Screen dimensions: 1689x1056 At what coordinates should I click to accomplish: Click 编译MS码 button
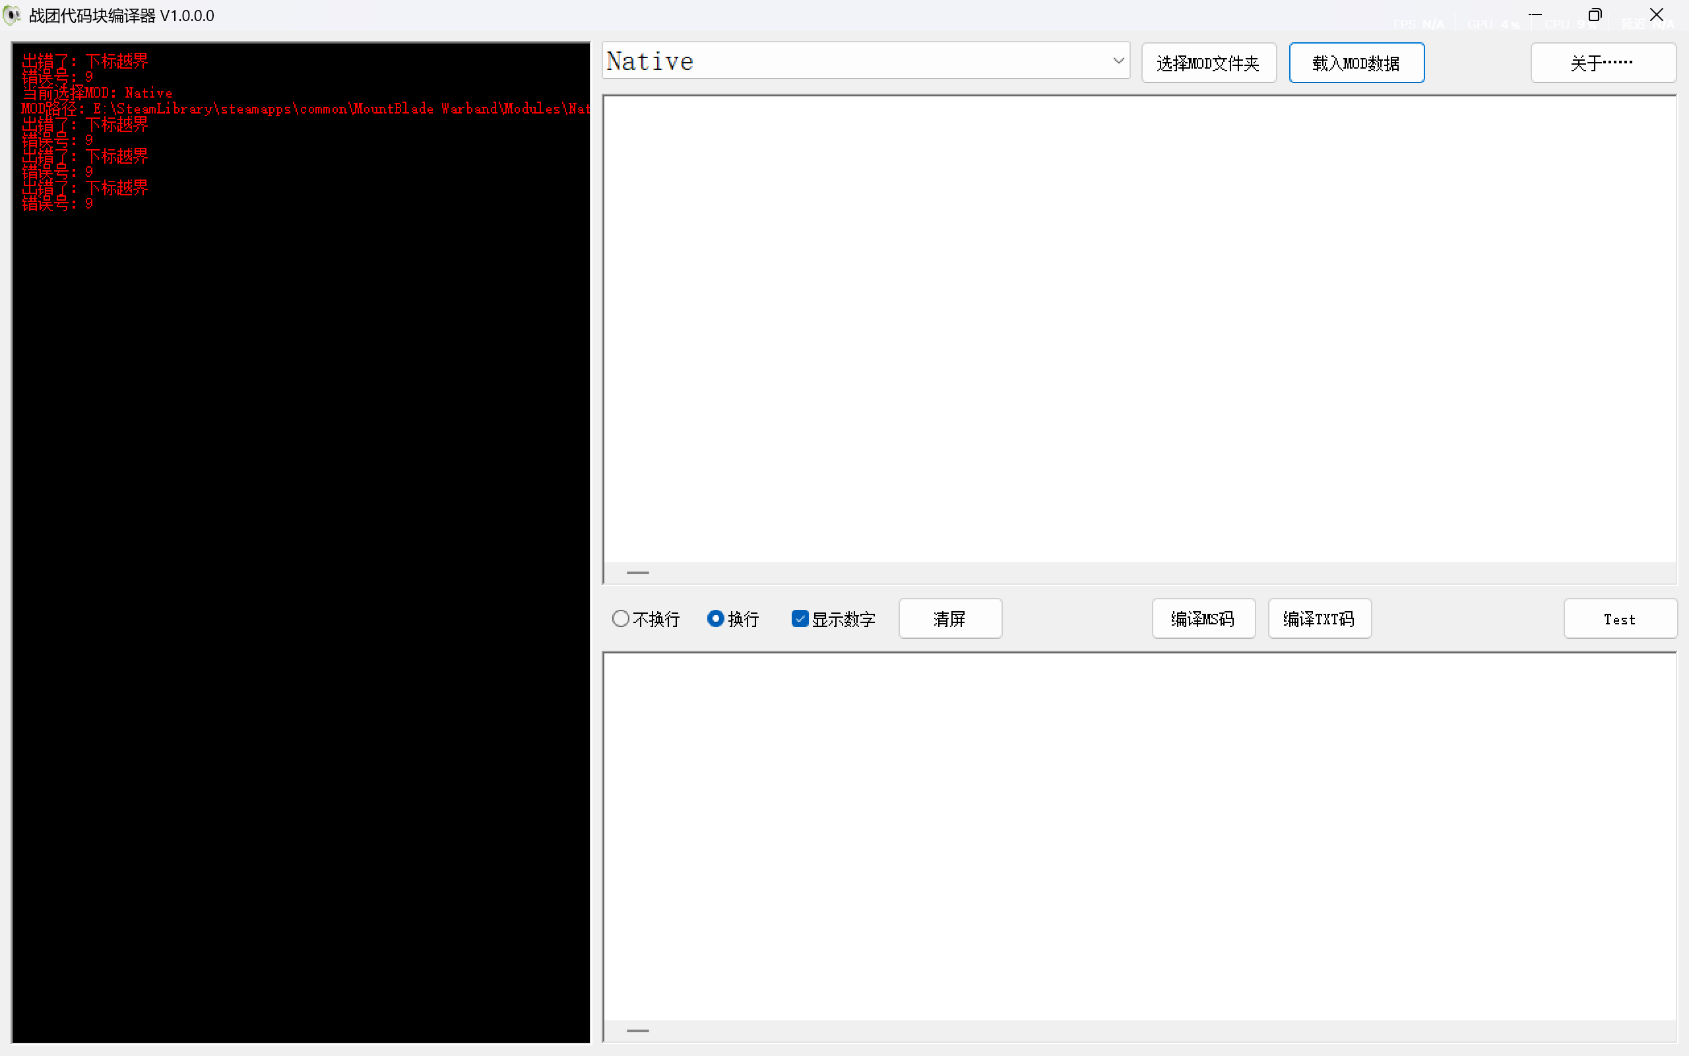(x=1203, y=619)
